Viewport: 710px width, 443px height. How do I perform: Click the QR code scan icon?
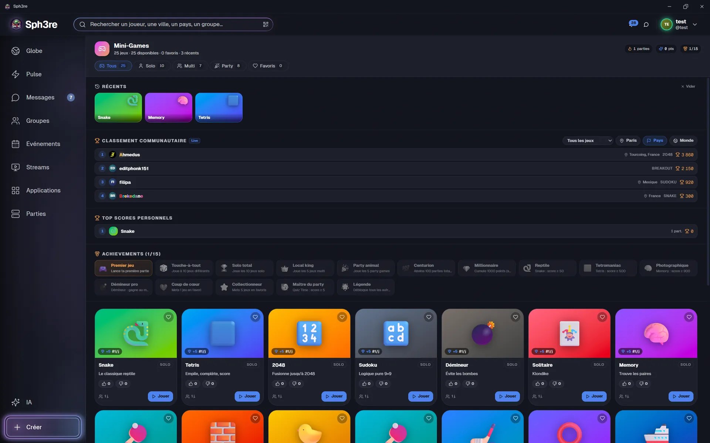click(x=266, y=24)
